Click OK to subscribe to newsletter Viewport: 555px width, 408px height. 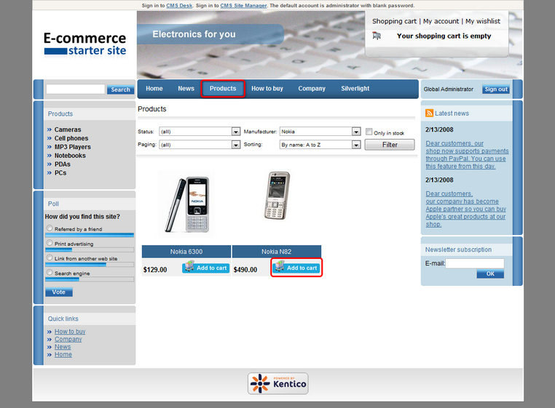click(x=490, y=273)
